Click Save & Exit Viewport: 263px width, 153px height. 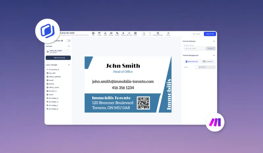[210, 34]
